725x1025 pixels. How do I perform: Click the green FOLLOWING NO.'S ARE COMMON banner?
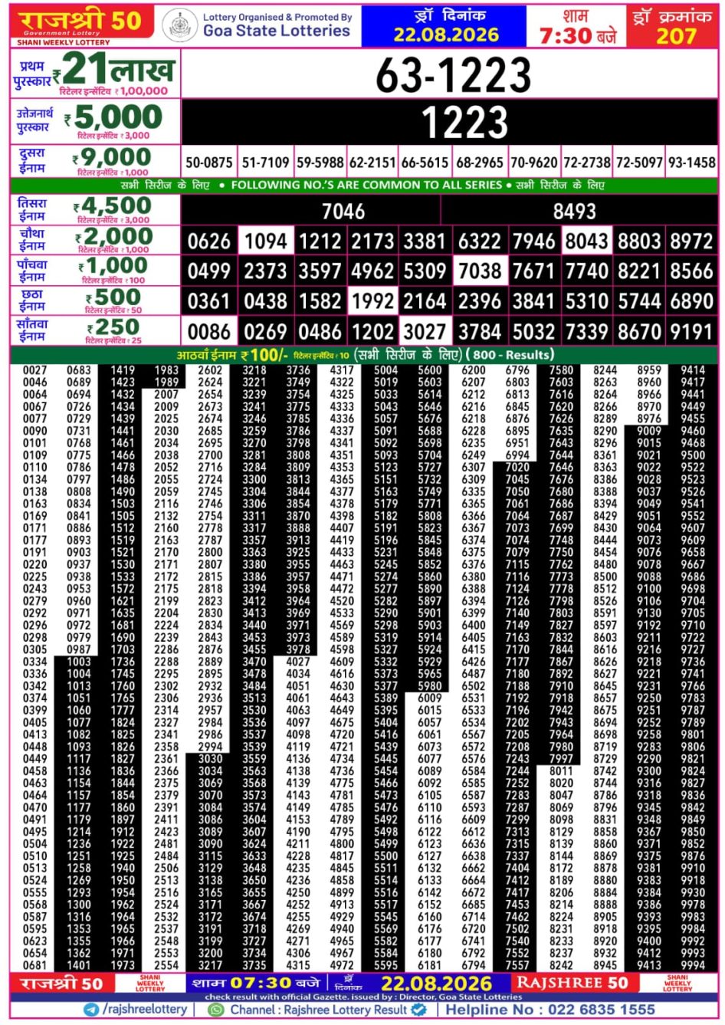tap(363, 186)
